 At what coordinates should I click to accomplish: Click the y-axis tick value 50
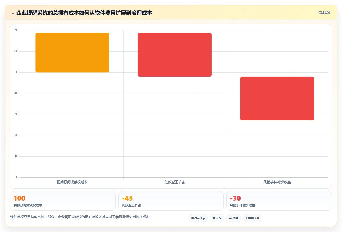click(x=16, y=72)
